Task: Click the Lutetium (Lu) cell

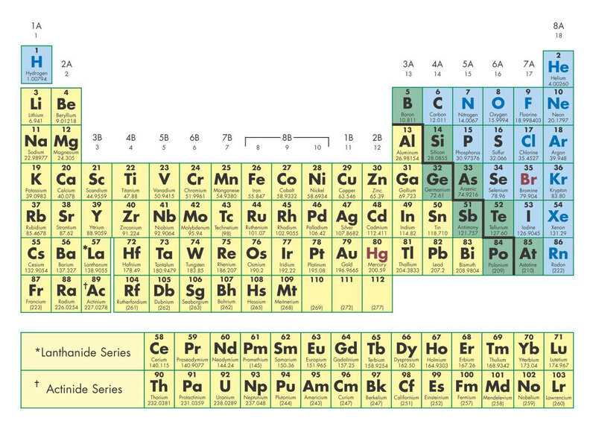Action: (558, 352)
